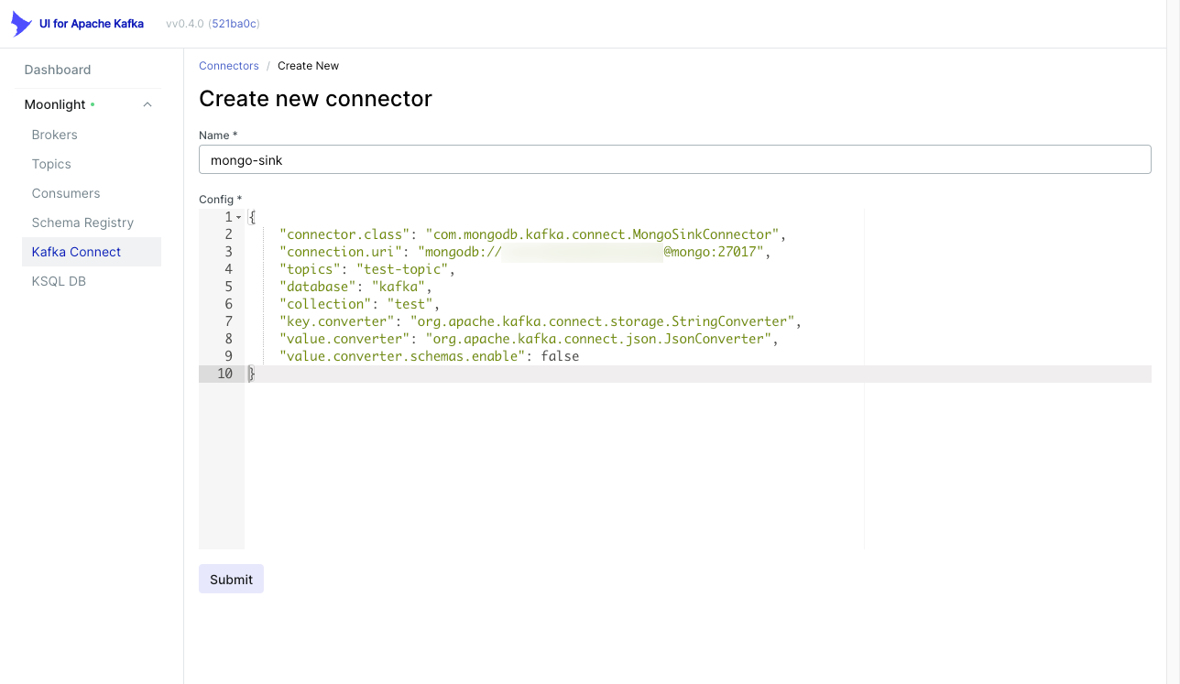Collapse the Moonlight cluster menu
This screenshot has width=1180, height=684.
(x=147, y=104)
